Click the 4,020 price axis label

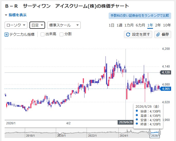(166, 102)
